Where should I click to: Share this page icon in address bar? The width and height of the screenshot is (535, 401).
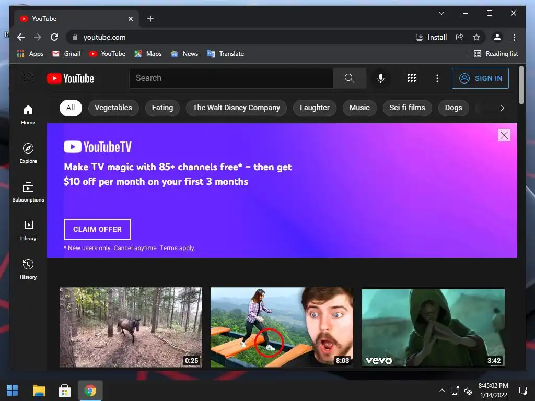coord(460,37)
